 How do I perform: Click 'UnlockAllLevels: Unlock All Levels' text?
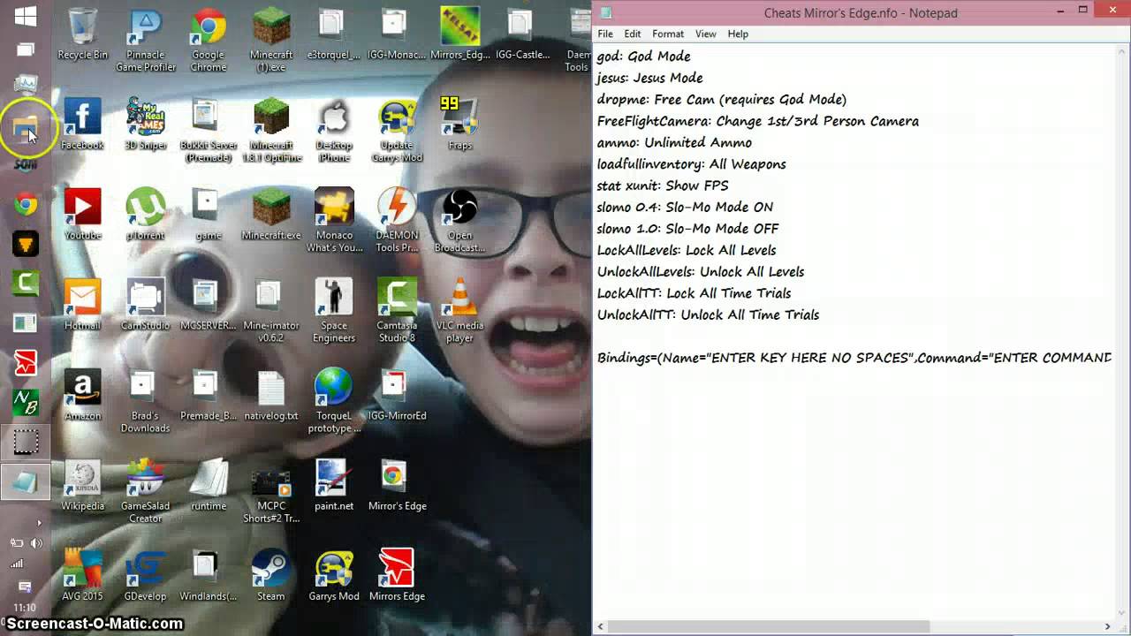click(x=700, y=272)
